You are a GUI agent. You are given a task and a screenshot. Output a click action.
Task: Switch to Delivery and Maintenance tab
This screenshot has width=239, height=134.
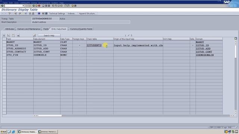click(29, 29)
